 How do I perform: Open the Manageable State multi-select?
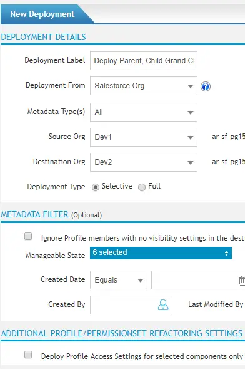(x=161, y=253)
